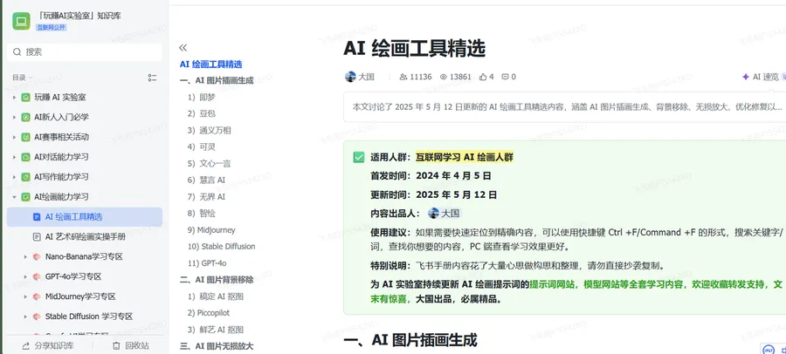This screenshot has width=786, height=354.
Task: Click the brain icon beside Stable Diffusion 学习专区
Action: [x=37, y=317]
